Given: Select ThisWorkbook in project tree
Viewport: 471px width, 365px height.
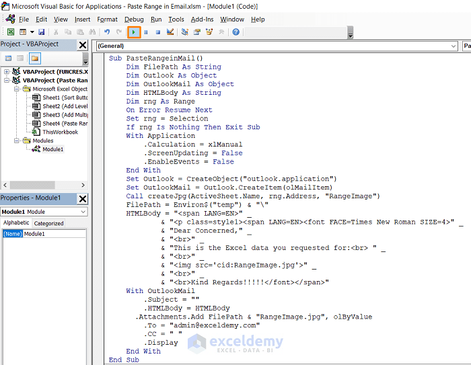Looking at the screenshot, I should [x=60, y=132].
